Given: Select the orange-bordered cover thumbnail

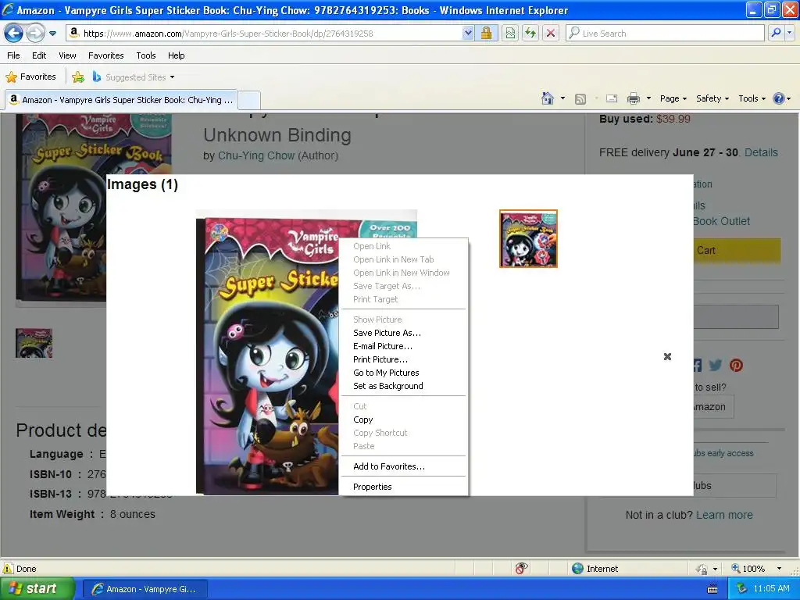Looking at the screenshot, I should click(x=528, y=238).
